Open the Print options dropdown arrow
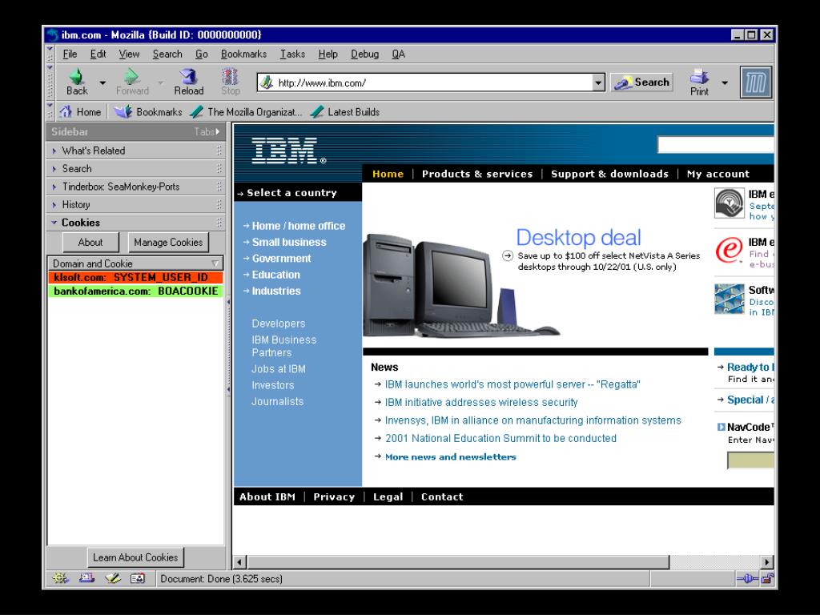Image resolution: width=820 pixels, height=615 pixels. point(724,82)
